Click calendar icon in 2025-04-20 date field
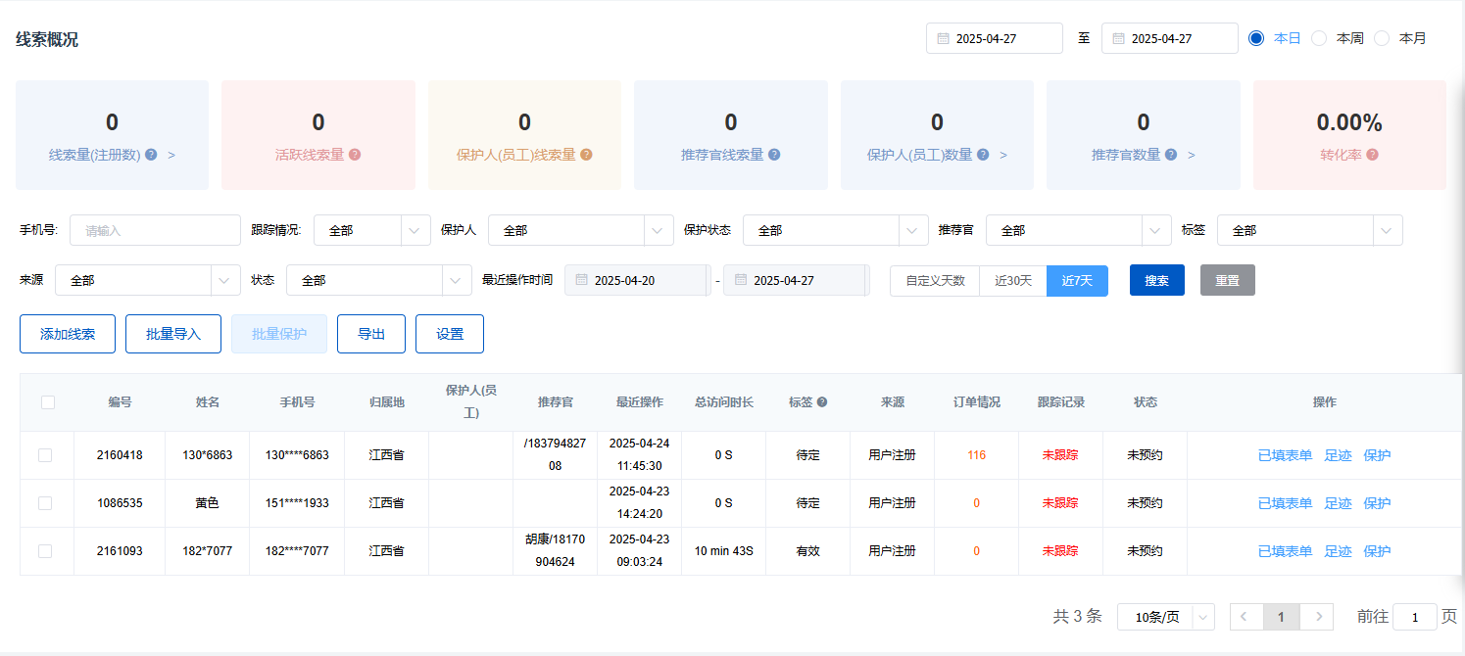The height and width of the screenshot is (656, 1465). 581,280
